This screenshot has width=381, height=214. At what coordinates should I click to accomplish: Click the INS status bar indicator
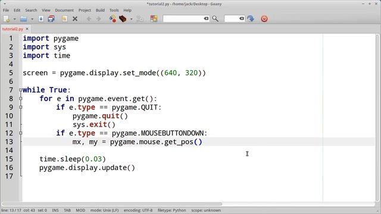click(x=55, y=210)
